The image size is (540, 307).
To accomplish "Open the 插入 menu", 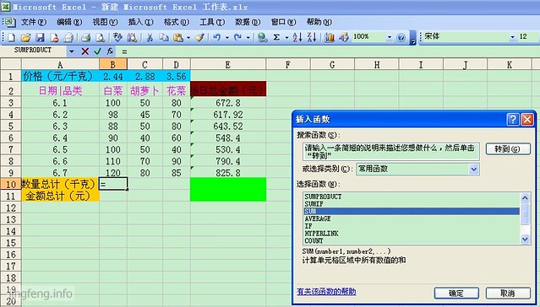I will [x=140, y=22].
